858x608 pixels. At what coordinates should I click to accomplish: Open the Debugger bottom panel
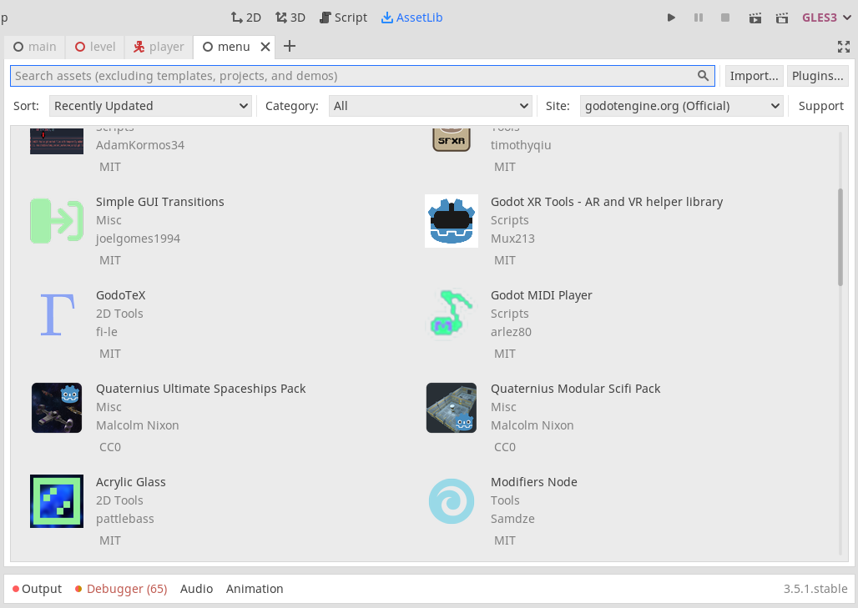(122, 589)
